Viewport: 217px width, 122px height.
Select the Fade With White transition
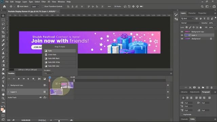point(60,62)
